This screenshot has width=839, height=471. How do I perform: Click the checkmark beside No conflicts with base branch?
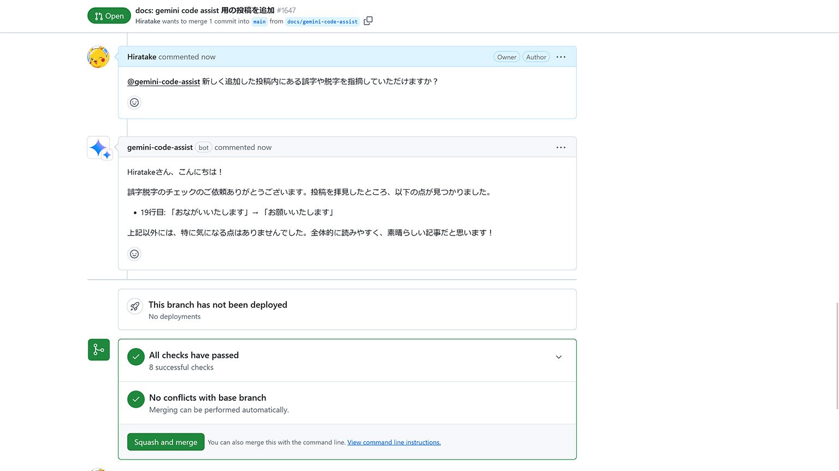[x=136, y=400]
